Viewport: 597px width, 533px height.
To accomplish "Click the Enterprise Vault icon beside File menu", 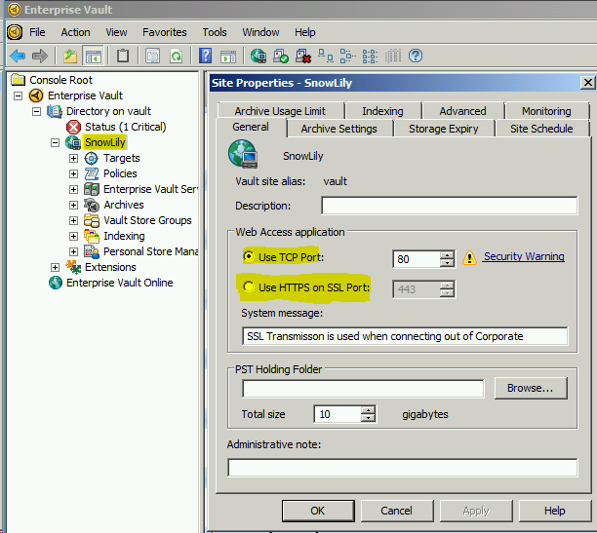I will tap(15, 32).
